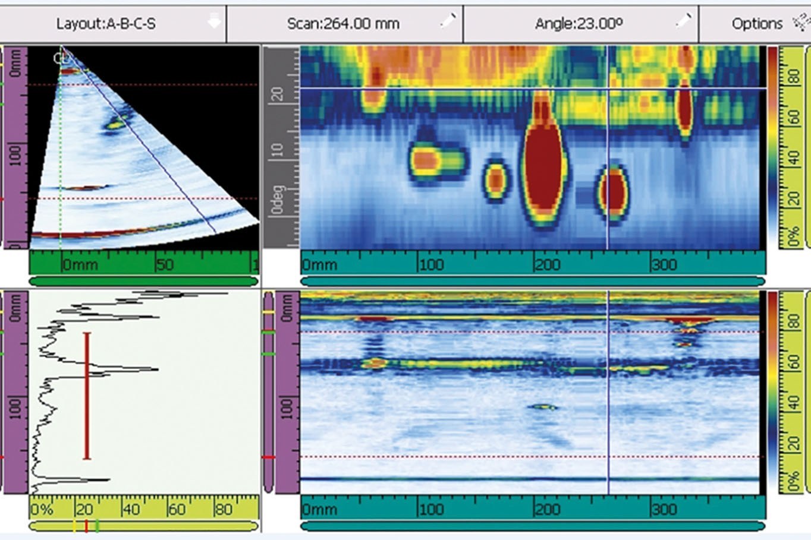Open the Options tools icon
The height and width of the screenshot is (540, 811).
point(801,23)
